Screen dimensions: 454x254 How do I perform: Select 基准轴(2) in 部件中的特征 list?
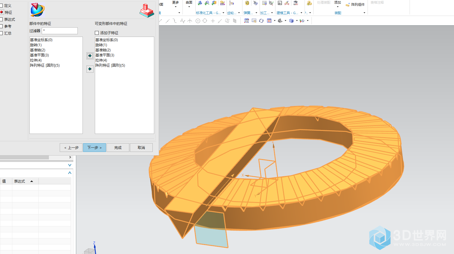point(38,50)
